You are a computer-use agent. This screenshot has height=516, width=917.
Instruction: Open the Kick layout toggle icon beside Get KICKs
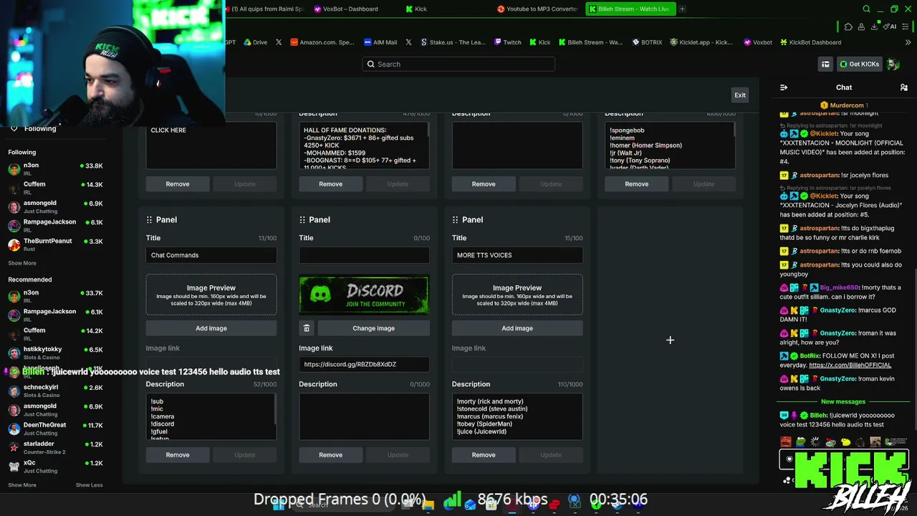825,64
